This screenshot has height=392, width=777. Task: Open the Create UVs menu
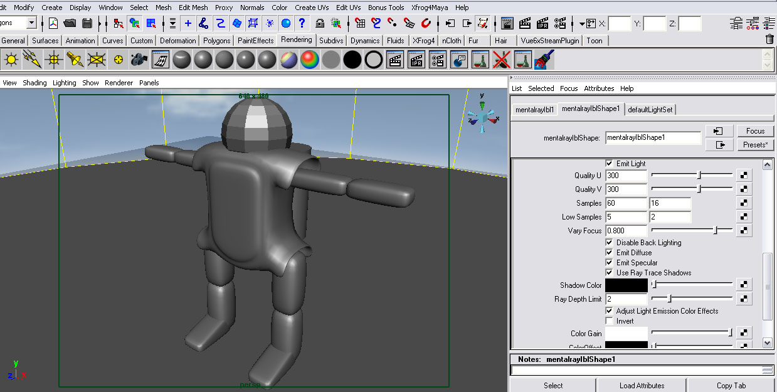(312, 8)
